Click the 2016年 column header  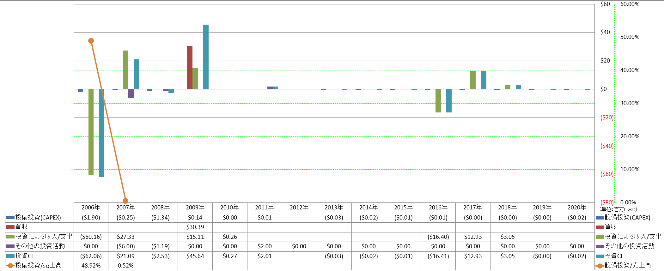438,208
